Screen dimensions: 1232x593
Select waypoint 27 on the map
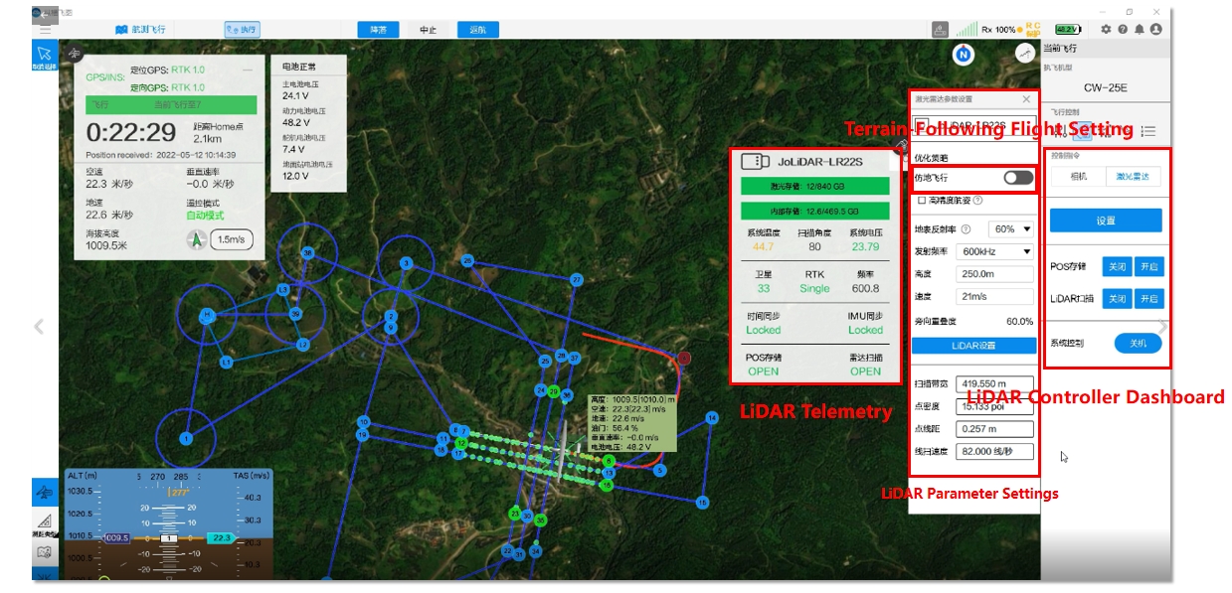[x=575, y=280]
